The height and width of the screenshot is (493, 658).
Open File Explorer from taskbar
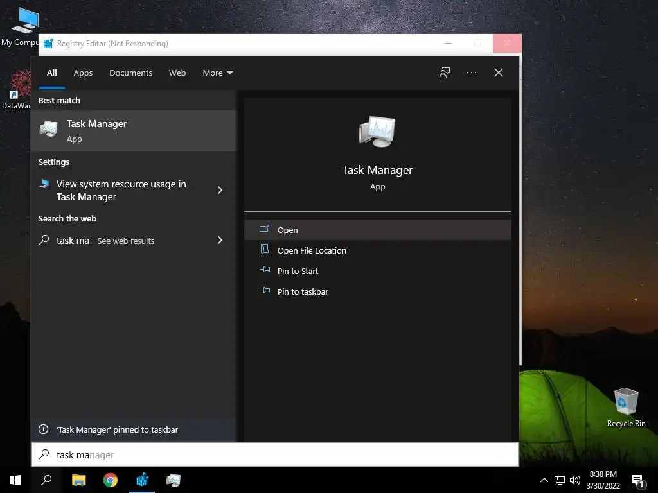pos(78,480)
